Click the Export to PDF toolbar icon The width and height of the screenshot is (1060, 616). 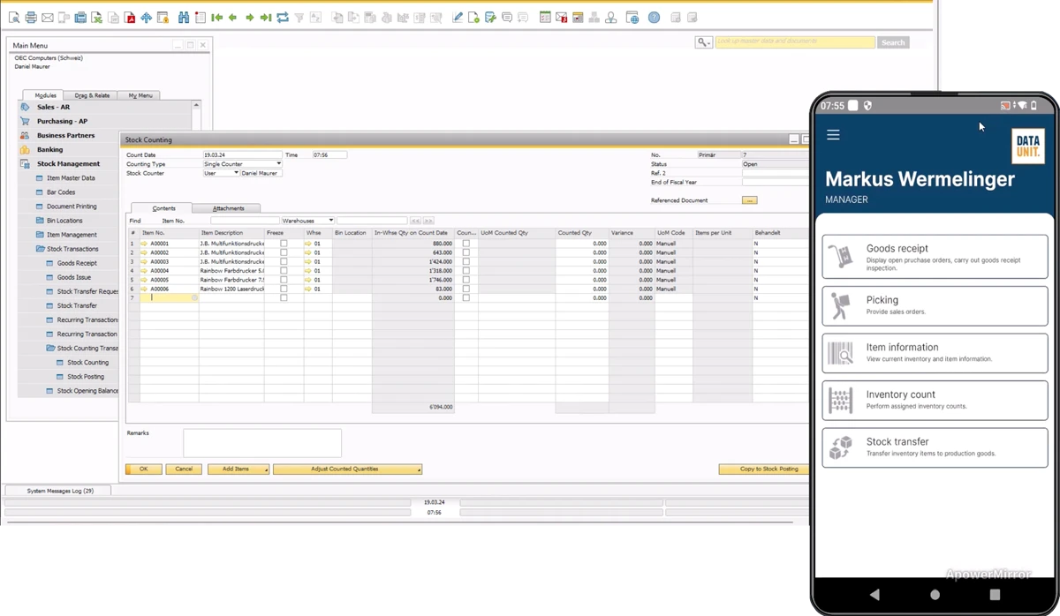[130, 18]
